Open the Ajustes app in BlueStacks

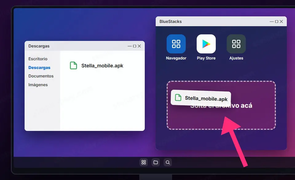coord(236,44)
